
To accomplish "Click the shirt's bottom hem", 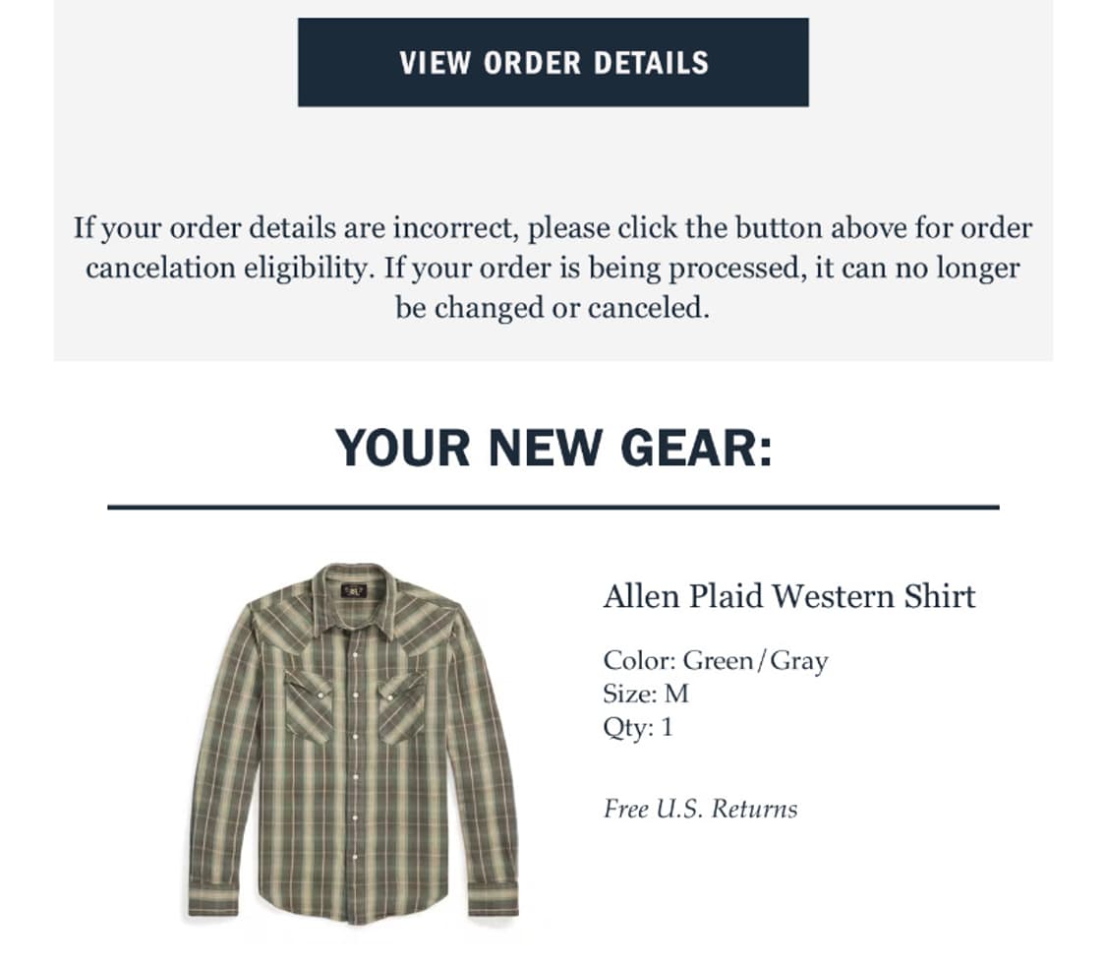I will coord(352,916).
